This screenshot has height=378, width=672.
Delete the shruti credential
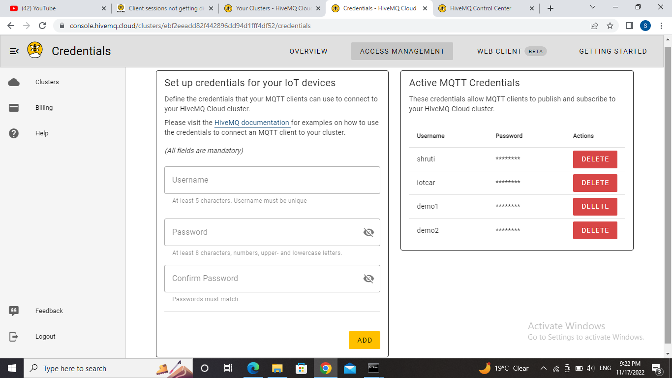(595, 159)
